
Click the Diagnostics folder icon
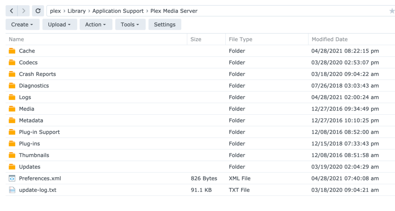[x=12, y=86]
